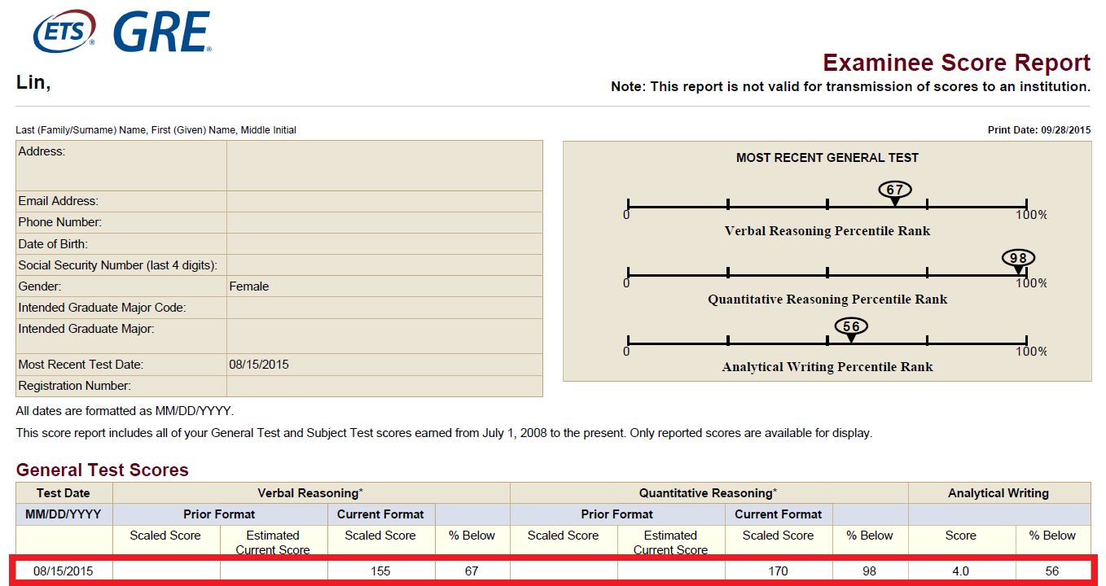This screenshot has height=586, width=1106.
Task: Click the Intended Graduate Major label
Action: click(x=86, y=329)
